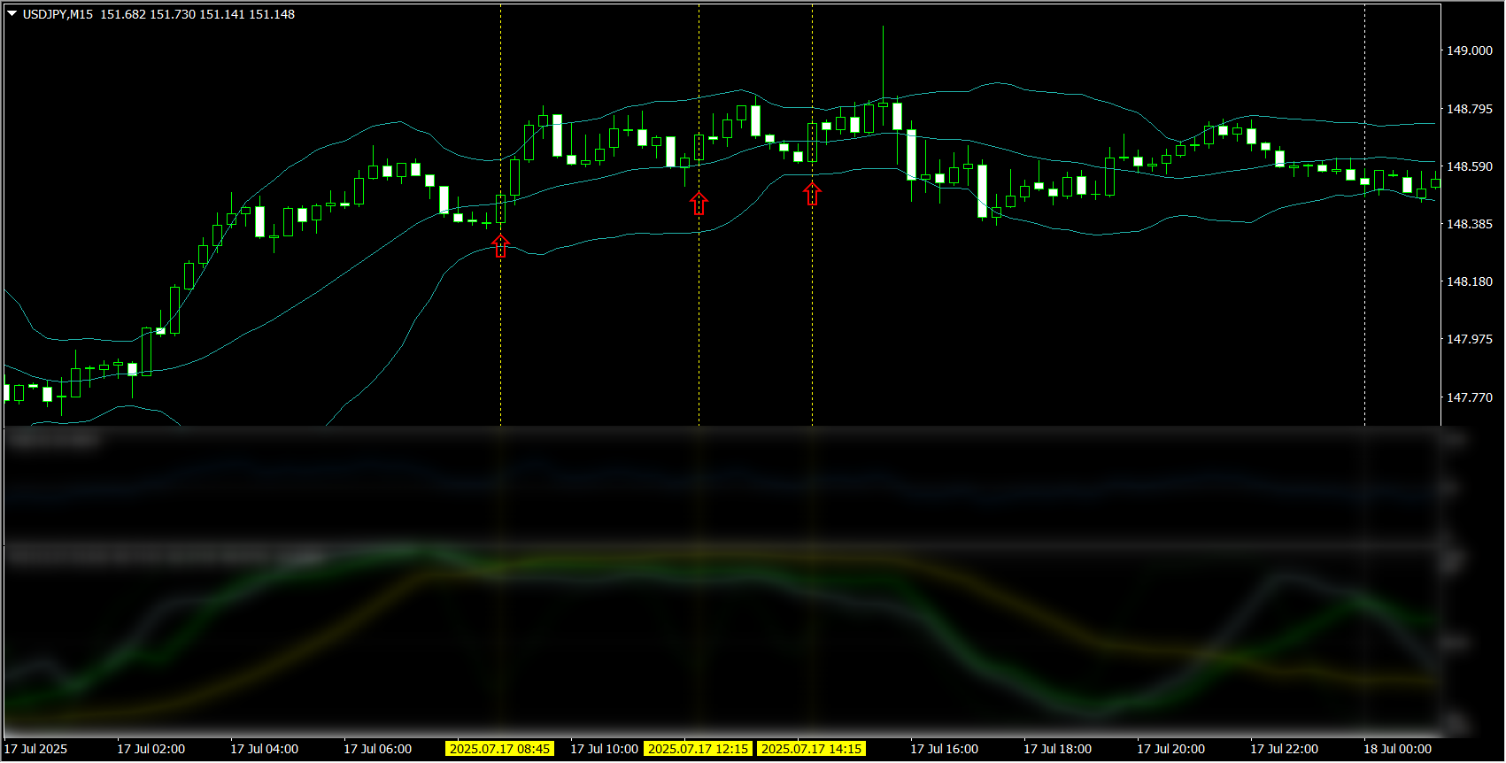Select the red arrow at 08:45
The image size is (1506, 763).
[500, 245]
